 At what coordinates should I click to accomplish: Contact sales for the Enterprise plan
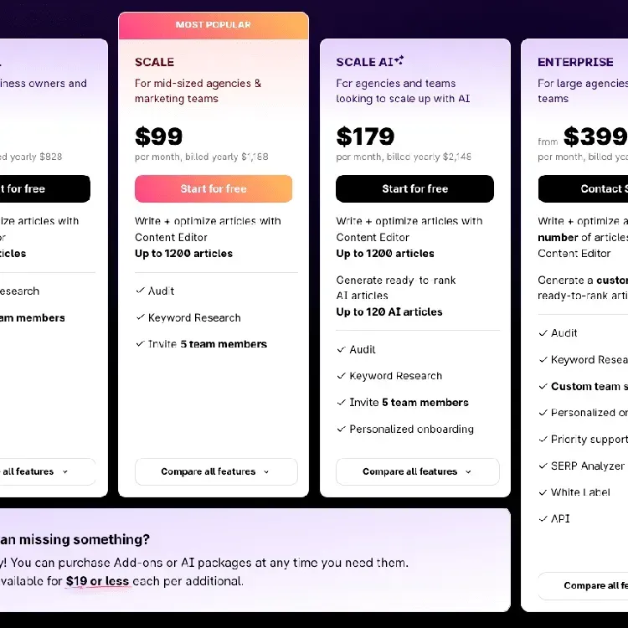583,188
